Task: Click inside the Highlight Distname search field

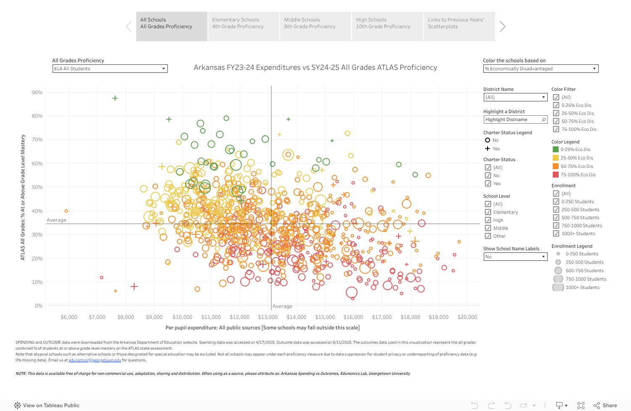Action: pyautogui.click(x=512, y=119)
